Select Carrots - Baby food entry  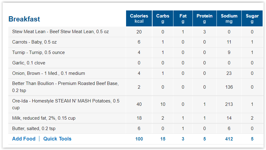pos(34,42)
